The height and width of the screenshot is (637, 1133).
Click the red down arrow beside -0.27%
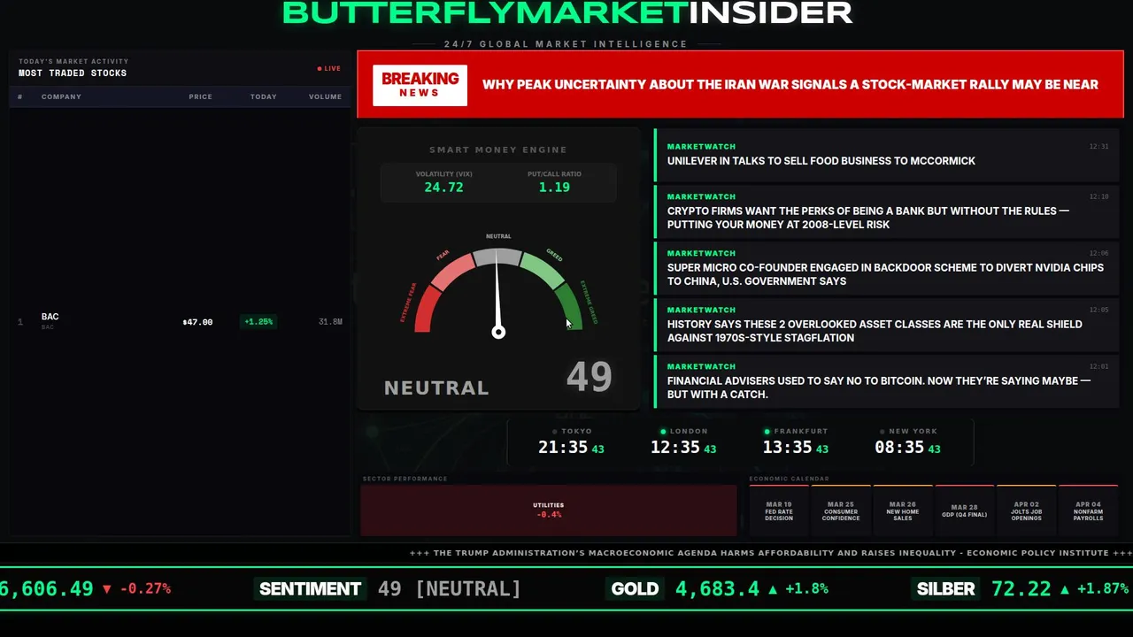click(x=107, y=589)
